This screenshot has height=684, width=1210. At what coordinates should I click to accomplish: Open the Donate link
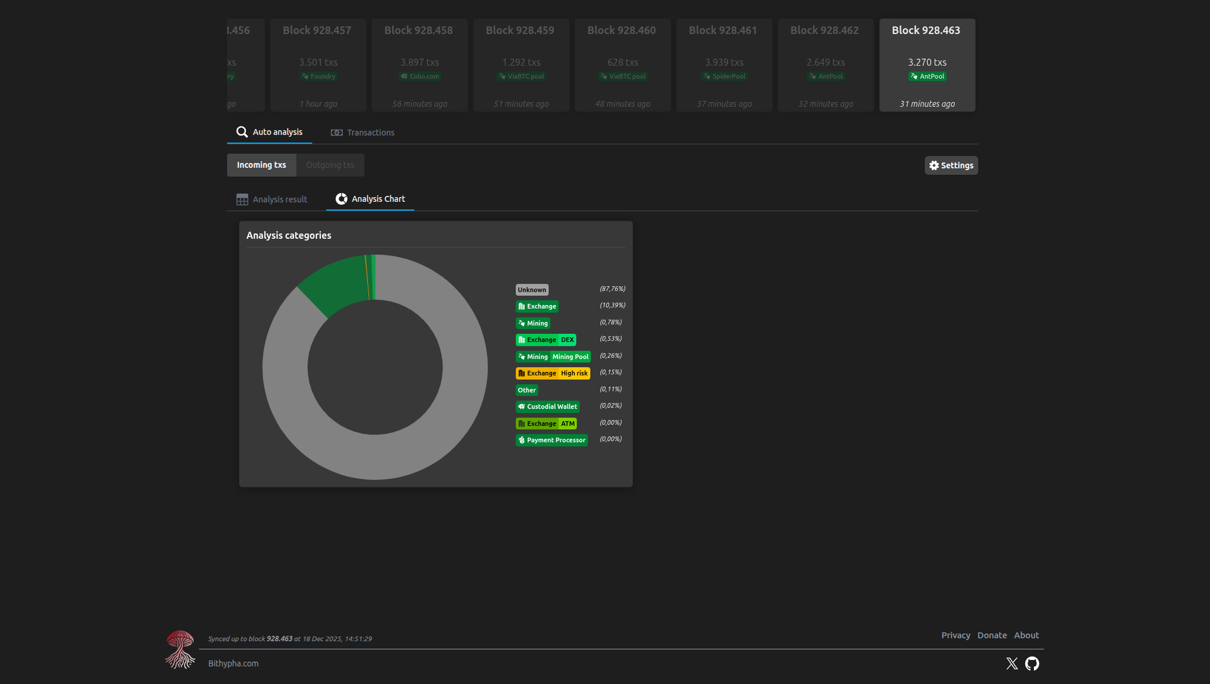[x=992, y=635]
